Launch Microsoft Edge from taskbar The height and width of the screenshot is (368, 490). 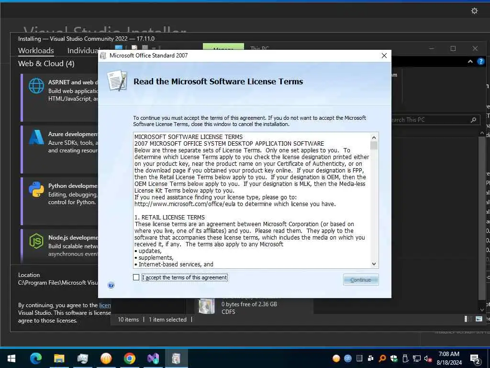[35, 358]
